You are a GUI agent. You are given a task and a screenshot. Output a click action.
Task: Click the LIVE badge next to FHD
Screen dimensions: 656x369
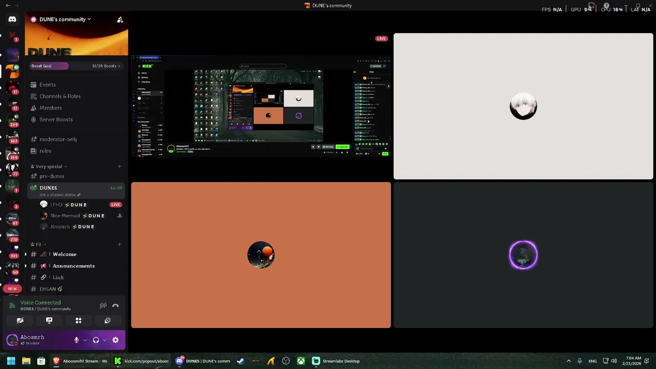click(x=116, y=205)
